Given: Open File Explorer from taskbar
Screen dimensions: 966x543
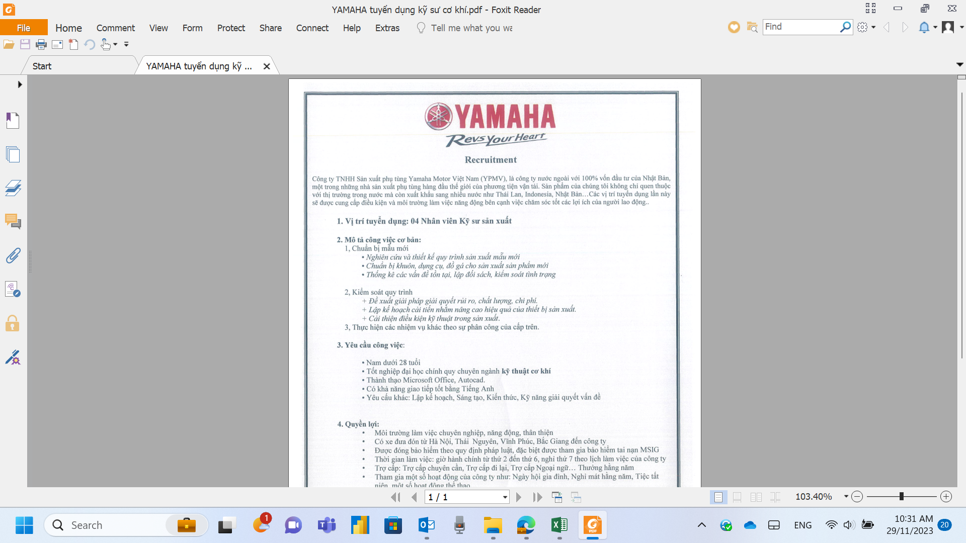Looking at the screenshot, I should (x=493, y=525).
